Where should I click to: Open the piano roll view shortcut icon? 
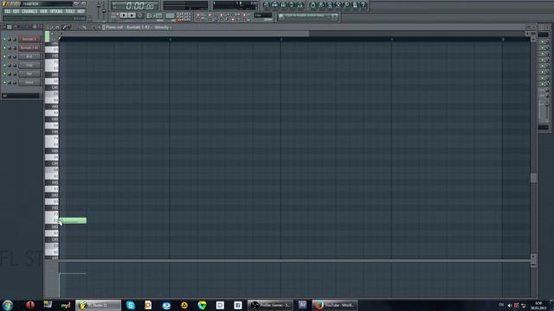click(283, 5)
